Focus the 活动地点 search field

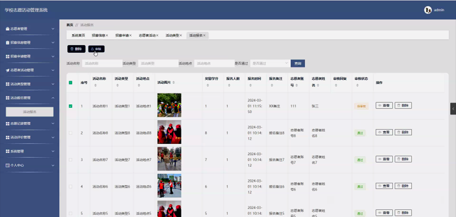pyautogui.click(x=215, y=63)
